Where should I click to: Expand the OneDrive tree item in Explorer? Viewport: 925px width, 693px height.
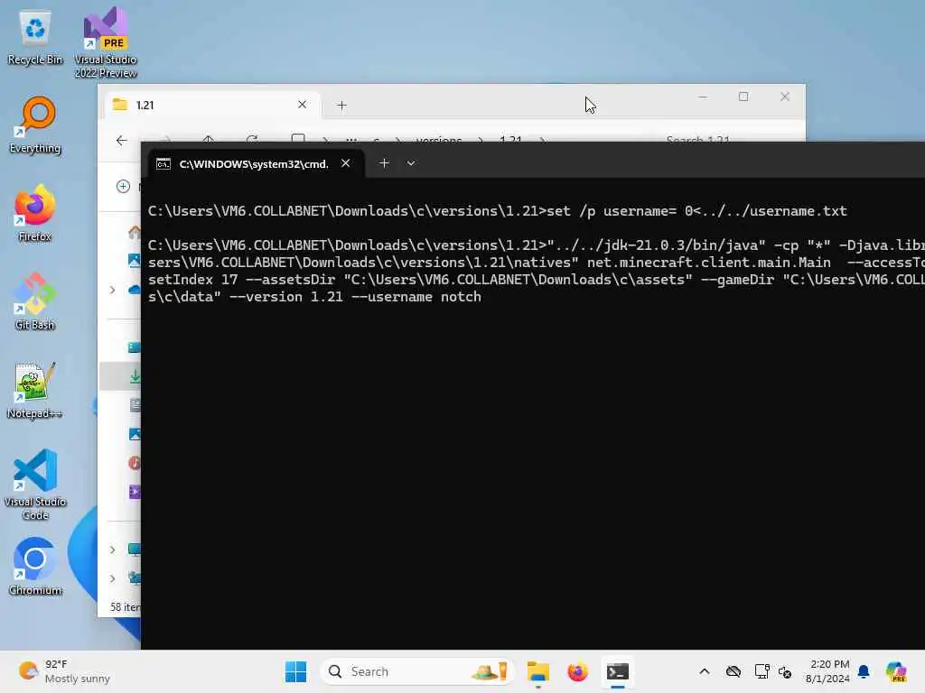[x=112, y=290]
